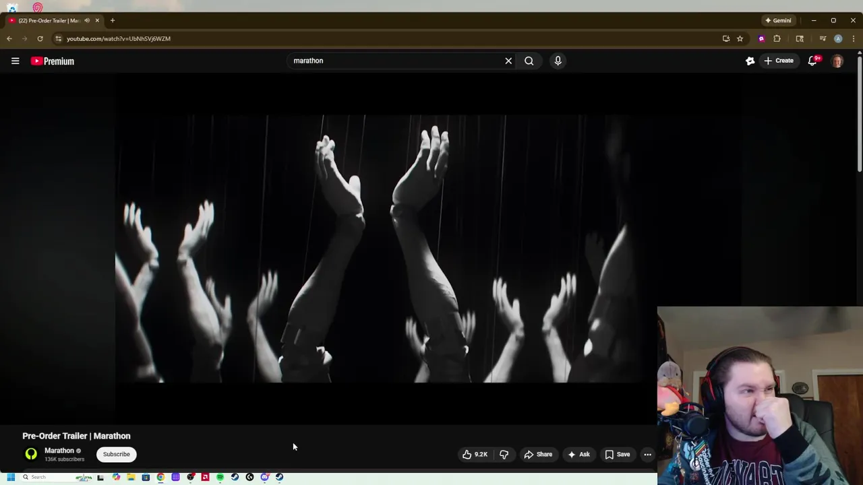Close the Pre-Order Trailer tab
The image size is (863, 485).
tap(97, 20)
